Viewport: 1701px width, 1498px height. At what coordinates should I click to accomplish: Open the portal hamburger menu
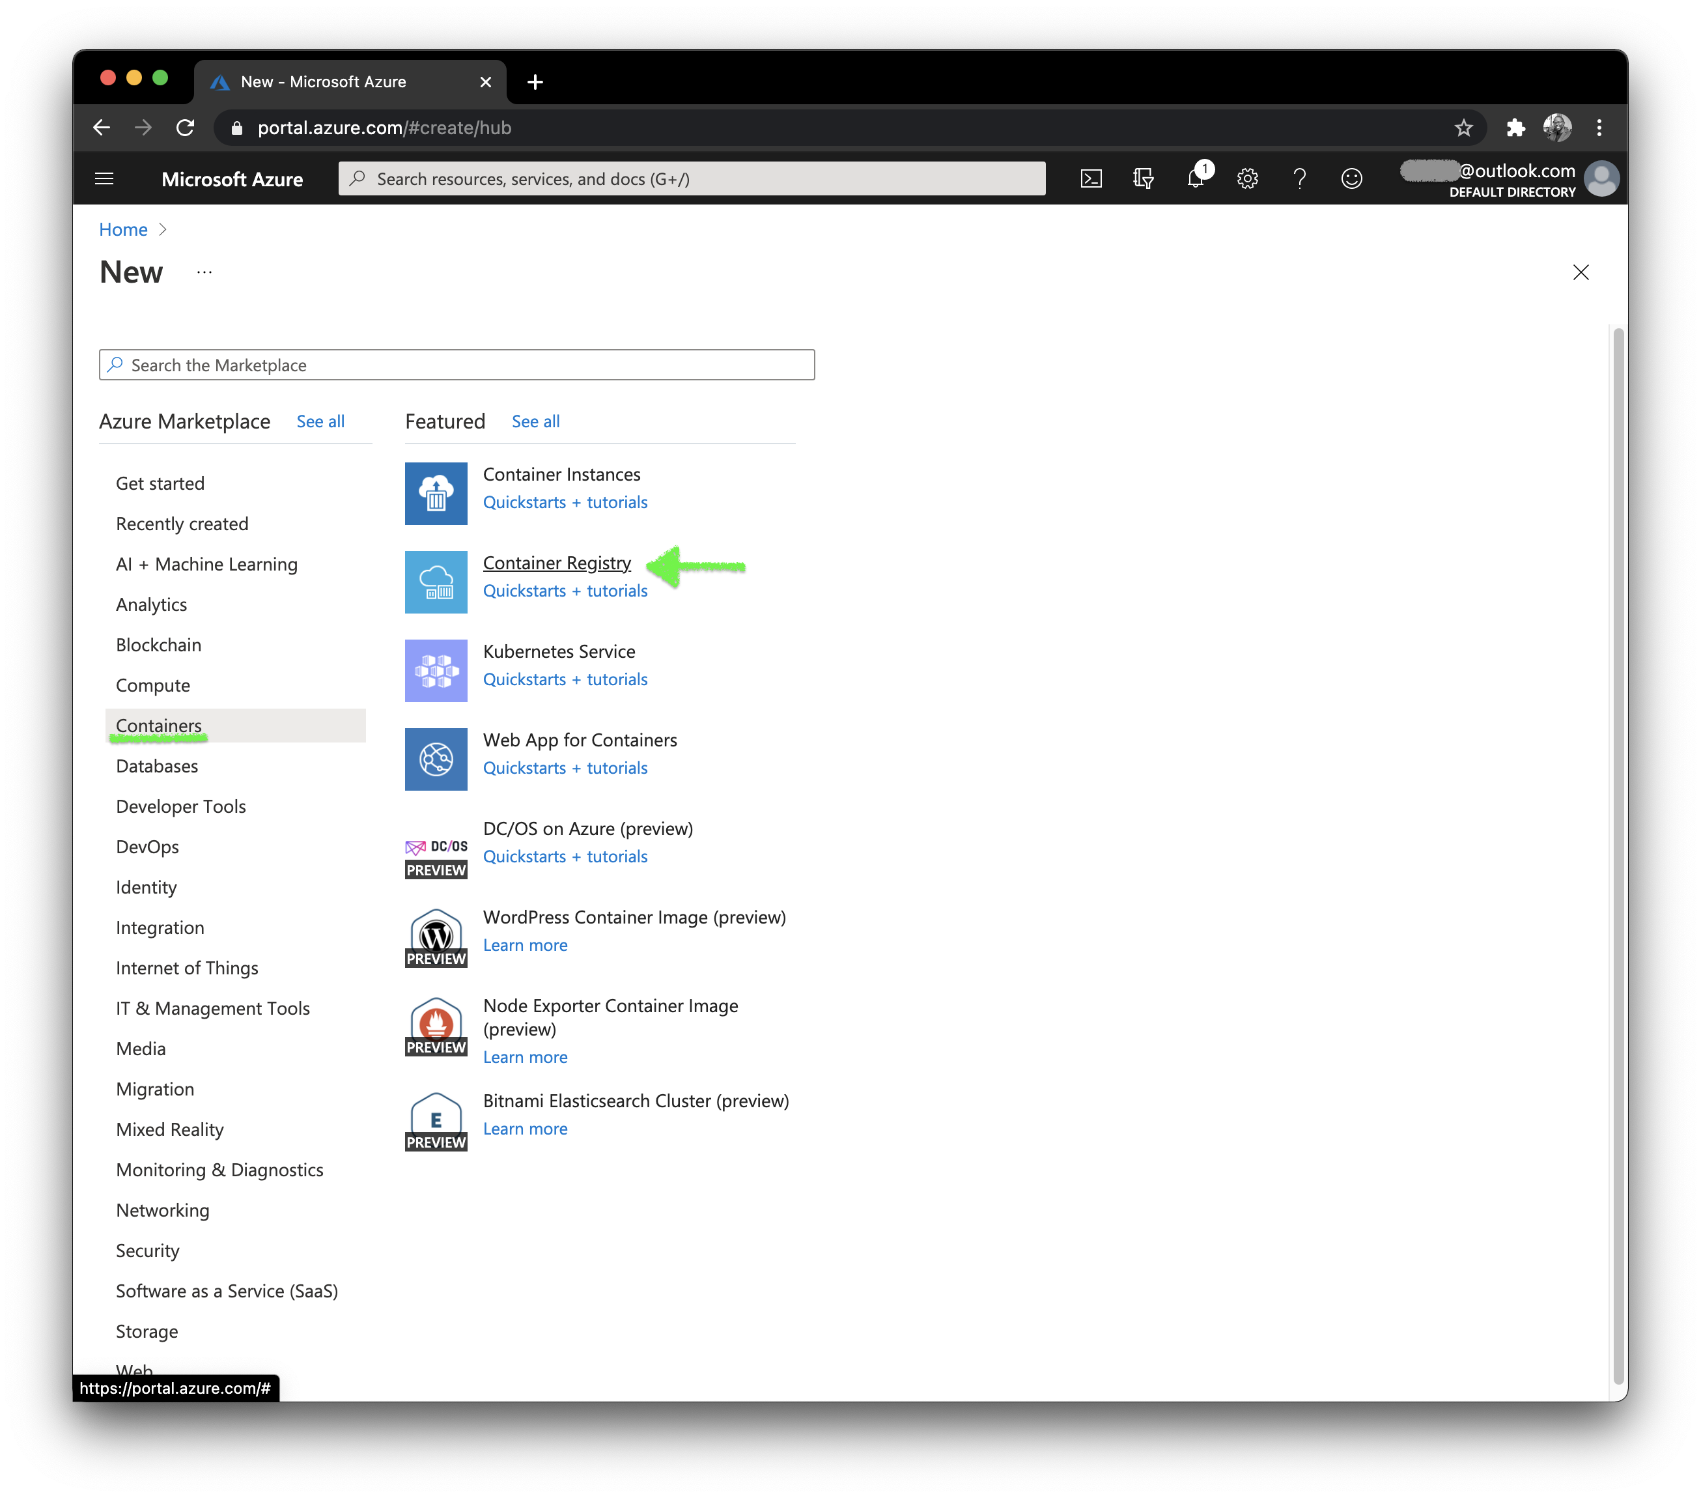pos(105,178)
